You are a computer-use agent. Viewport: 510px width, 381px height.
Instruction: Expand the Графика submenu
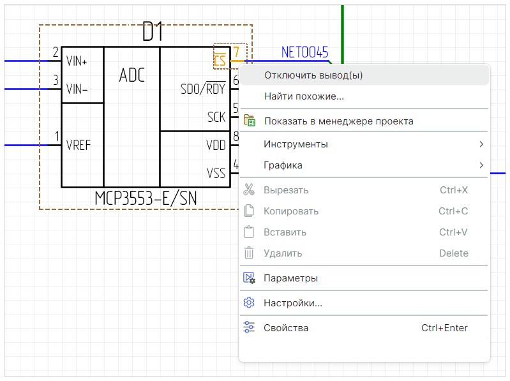364,165
